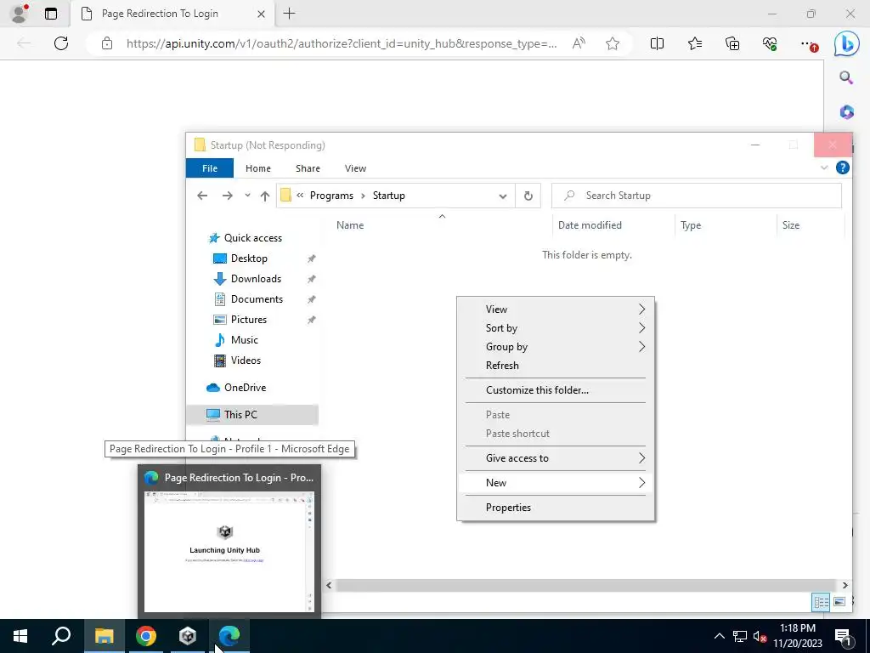Expand the Explorer ribbon chevron
The width and height of the screenshot is (870, 653).
[x=824, y=168]
